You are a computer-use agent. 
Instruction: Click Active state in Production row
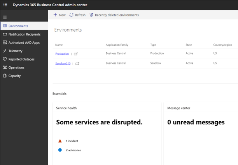click(x=189, y=53)
